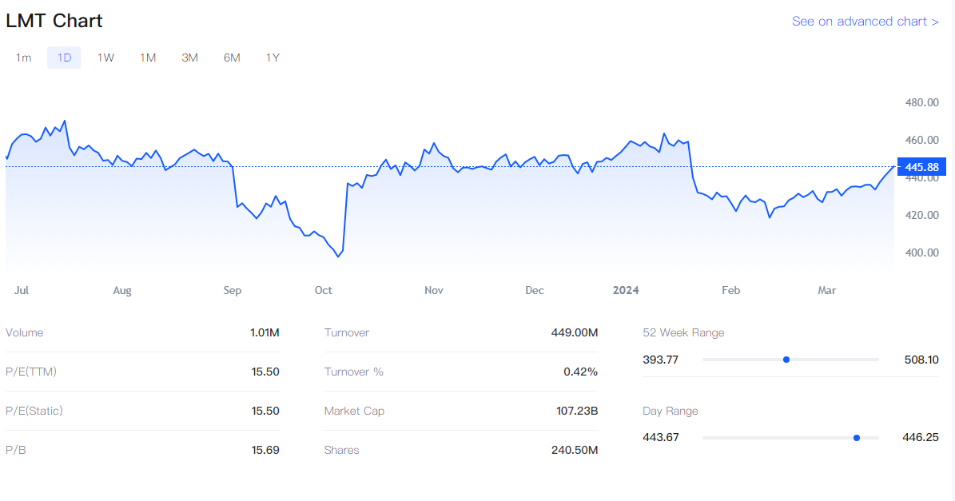The height and width of the screenshot is (501, 955).
Task: Click the Oct label on time axis
Action: pos(324,291)
